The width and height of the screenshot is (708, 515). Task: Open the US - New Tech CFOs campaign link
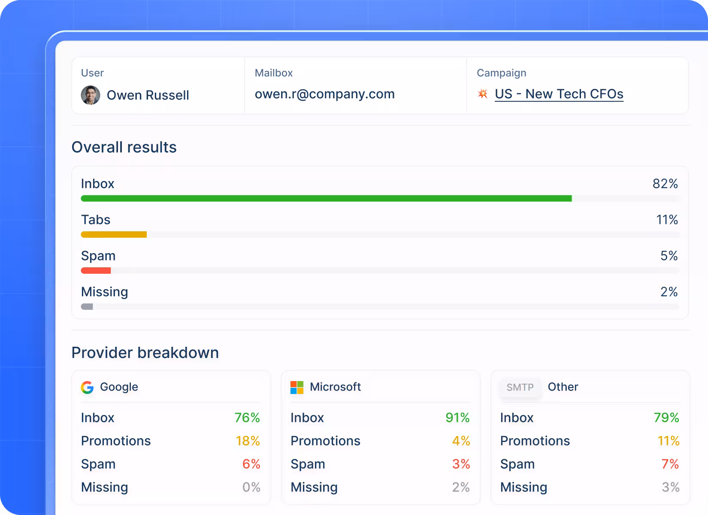559,94
